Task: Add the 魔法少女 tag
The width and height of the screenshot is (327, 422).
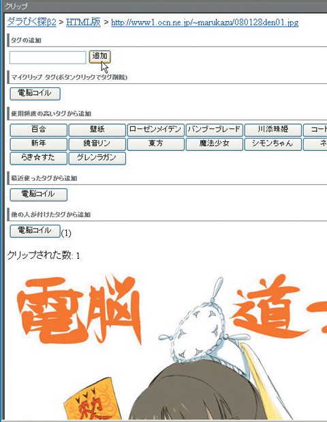Action: tap(214, 144)
